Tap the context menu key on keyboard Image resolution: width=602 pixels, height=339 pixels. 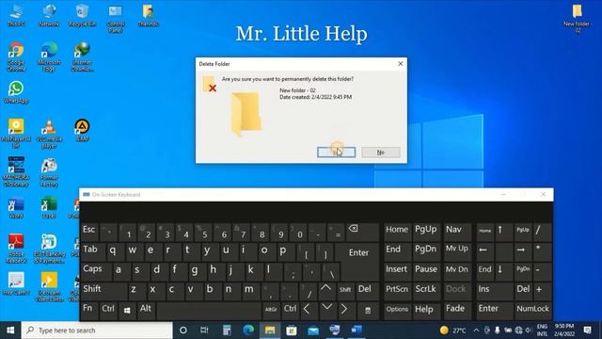click(x=368, y=310)
